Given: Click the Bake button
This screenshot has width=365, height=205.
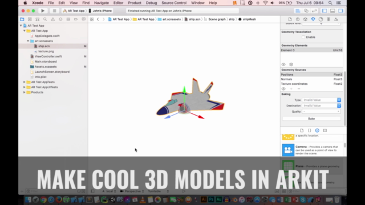Looking at the screenshot, I should (311, 118).
